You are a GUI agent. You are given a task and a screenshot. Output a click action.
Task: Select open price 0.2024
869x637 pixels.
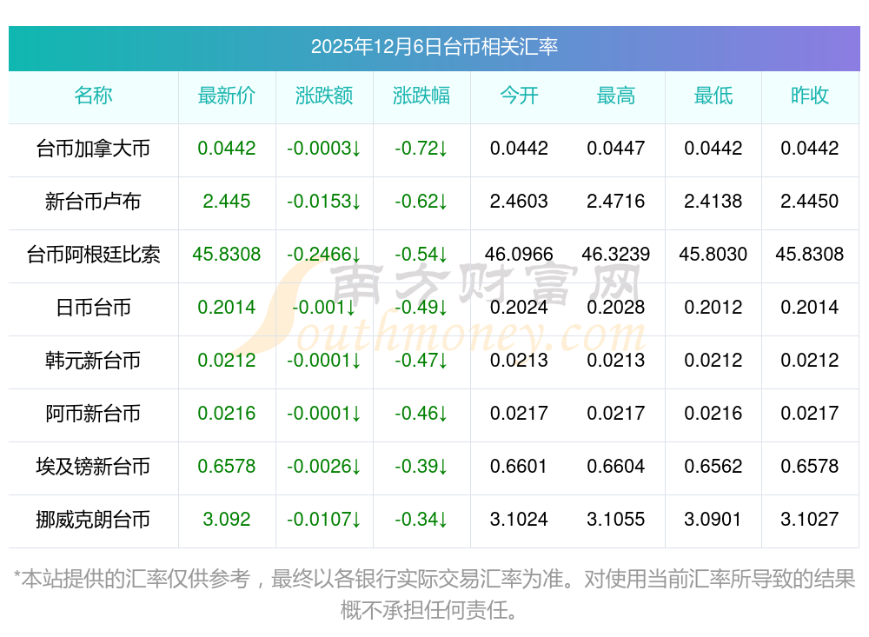tap(519, 307)
